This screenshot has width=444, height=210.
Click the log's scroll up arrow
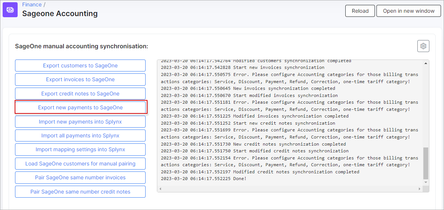point(425,64)
